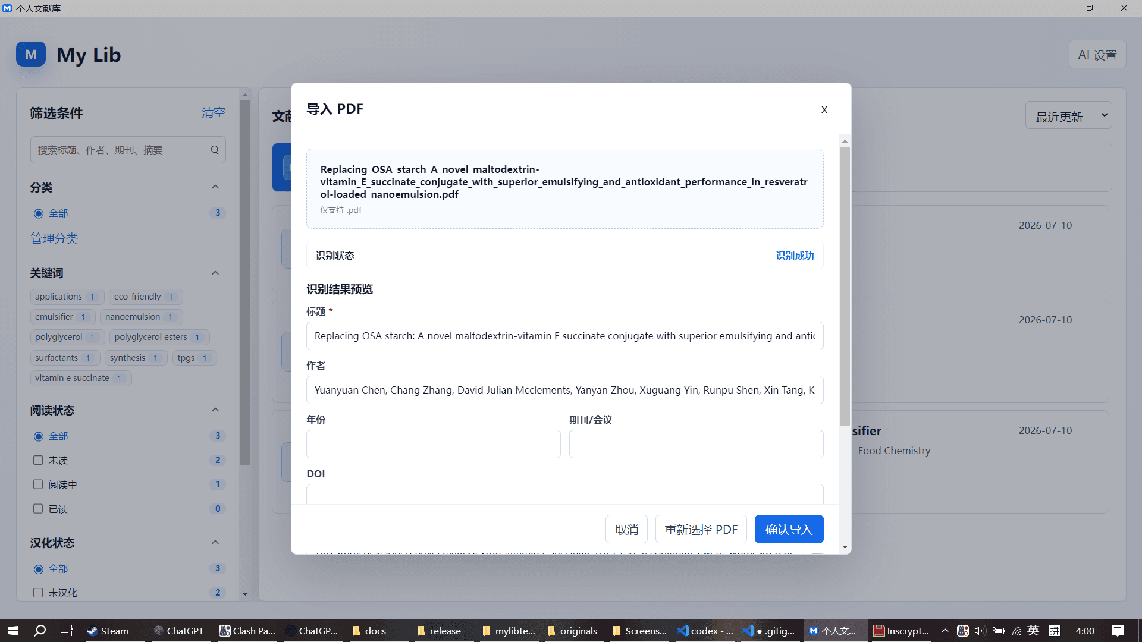
Task: Click the 年份 year input field
Action: pos(433,444)
